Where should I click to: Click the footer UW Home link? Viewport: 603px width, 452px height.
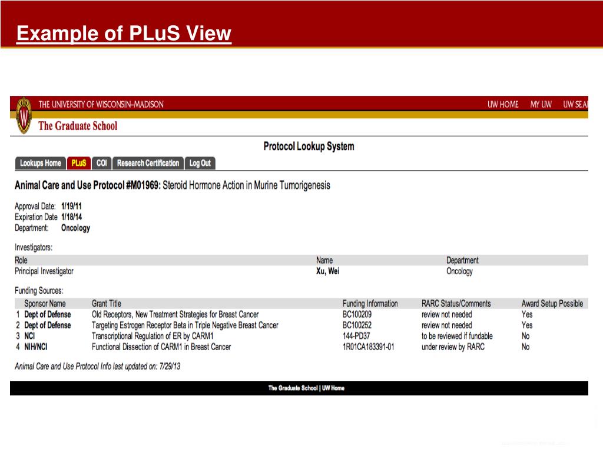[333, 388]
